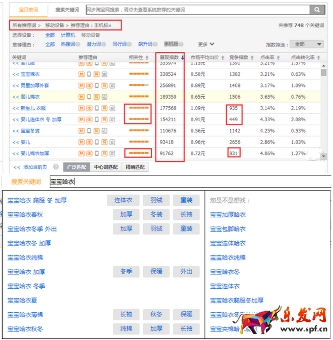Sort by 点击转化率 column arrow
Image resolution: width=333 pixels, height=340 pixels.
point(319,58)
